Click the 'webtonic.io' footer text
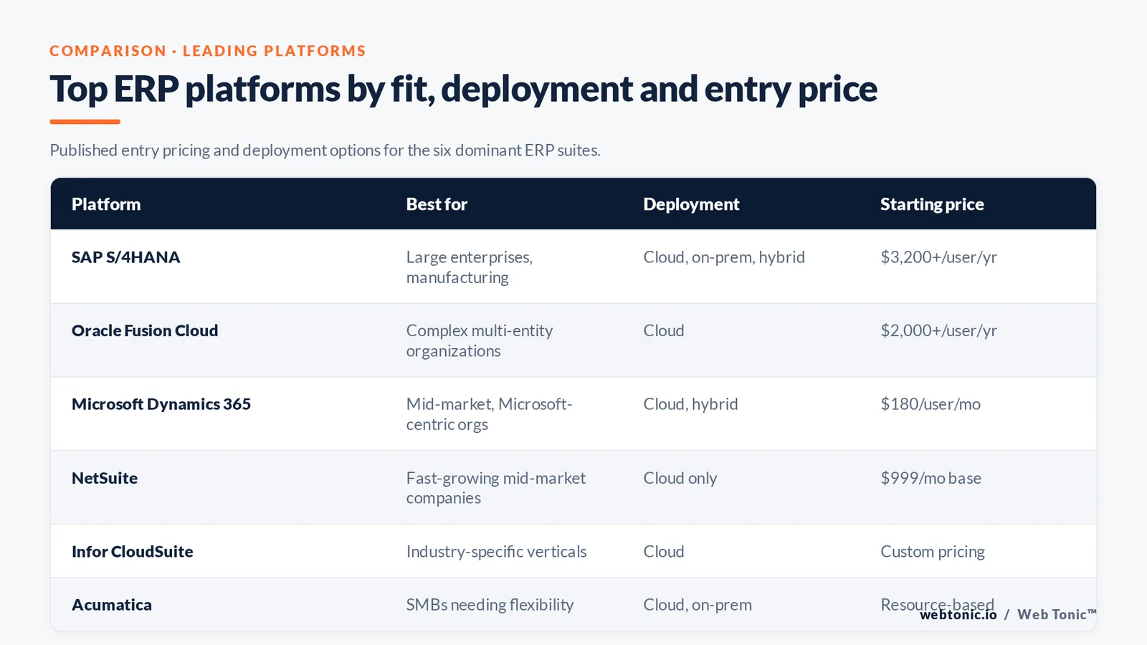Screen dimensions: 1147x645 [958, 615]
